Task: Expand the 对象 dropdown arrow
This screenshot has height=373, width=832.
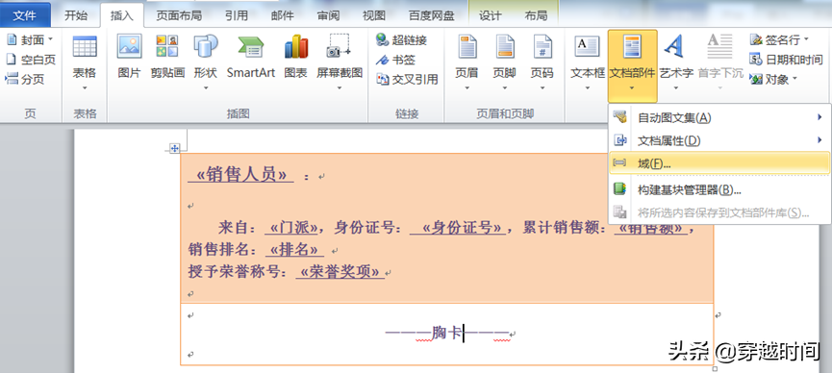Action: point(794,80)
